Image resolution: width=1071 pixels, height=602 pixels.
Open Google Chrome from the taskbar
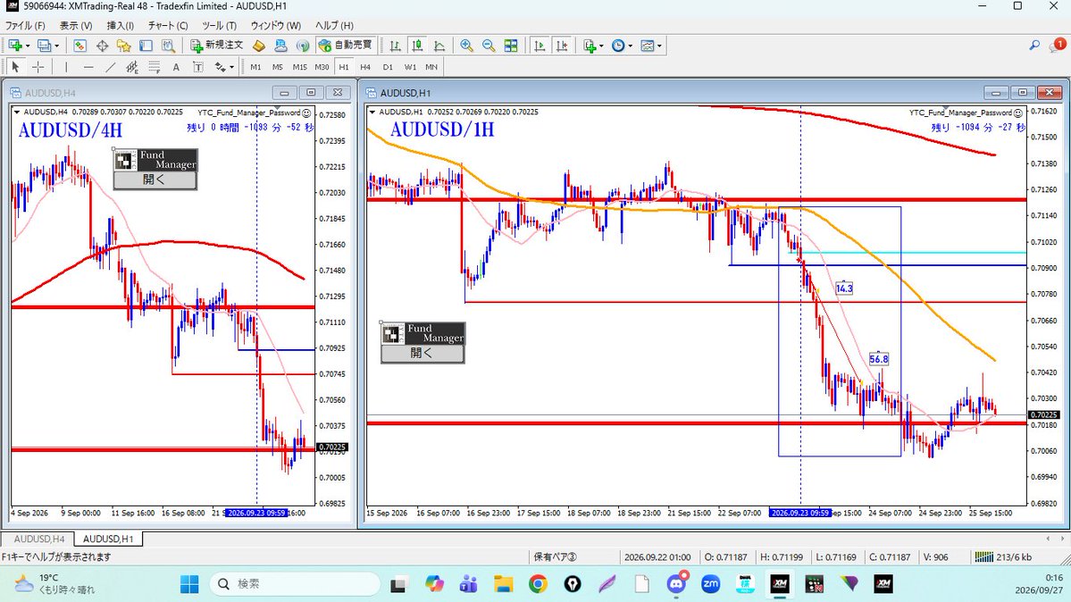tap(538, 583)
